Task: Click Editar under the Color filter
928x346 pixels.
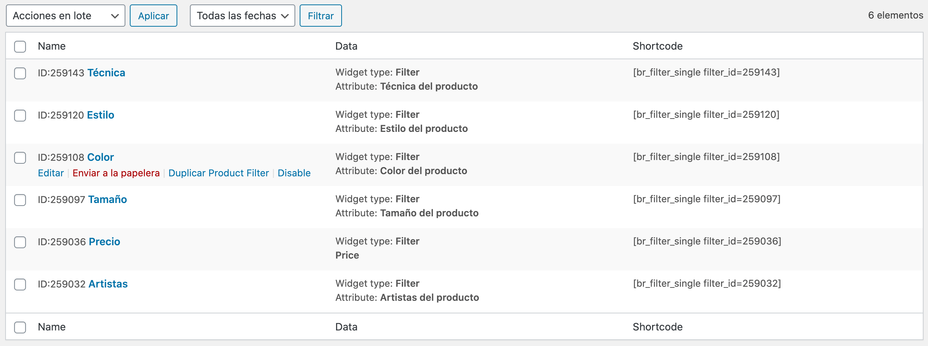Action: pyautogui.click(x=51, y=173)
